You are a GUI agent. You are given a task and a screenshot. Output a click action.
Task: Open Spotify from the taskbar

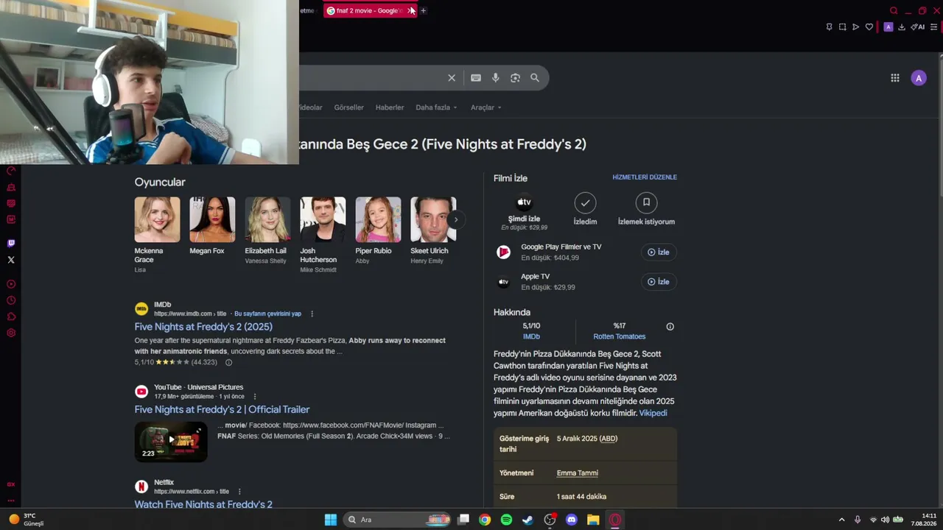point(506,520)
